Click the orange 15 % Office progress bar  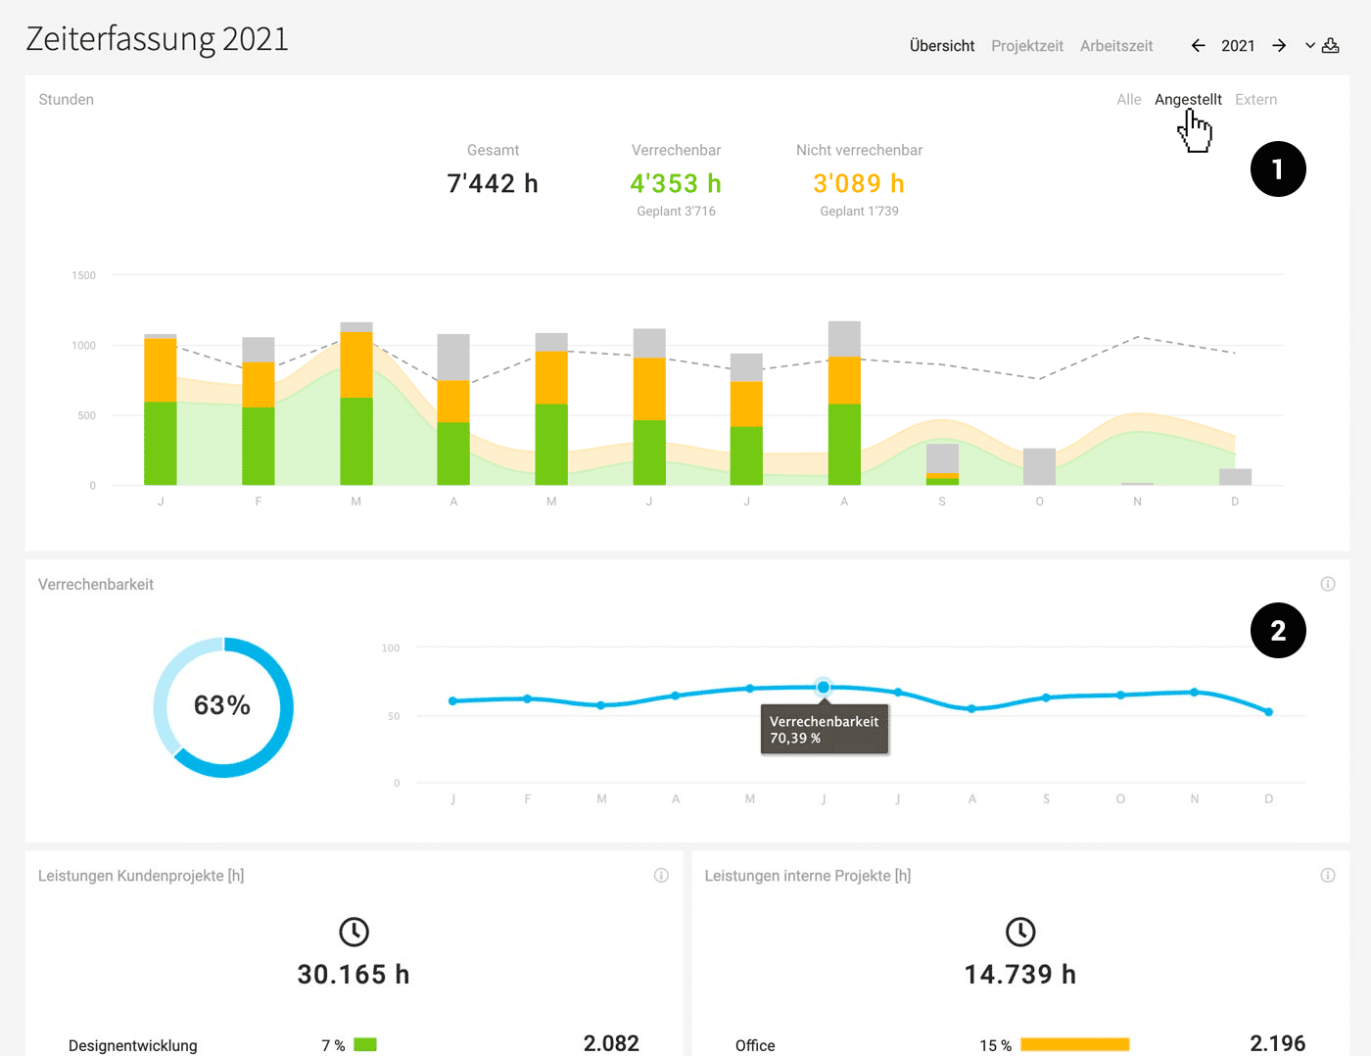(1075, 1045)
